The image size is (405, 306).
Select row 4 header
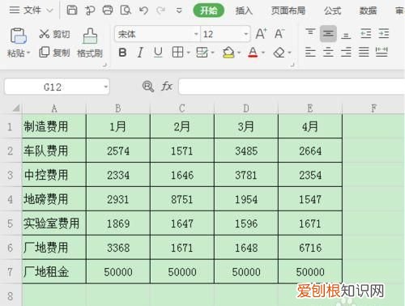[11, 199]
